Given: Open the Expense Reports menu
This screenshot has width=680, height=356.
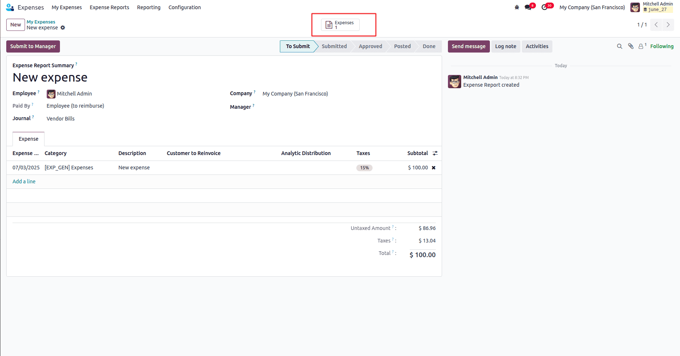Looking at the screenshot, I should 110,7.
